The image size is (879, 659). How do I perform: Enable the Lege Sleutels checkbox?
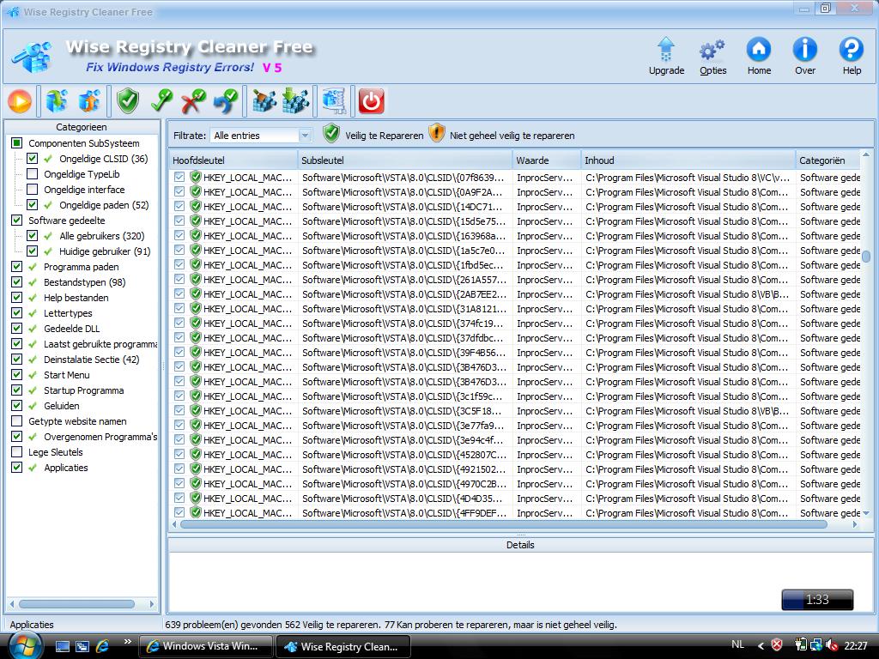click(x=17, y=451)
